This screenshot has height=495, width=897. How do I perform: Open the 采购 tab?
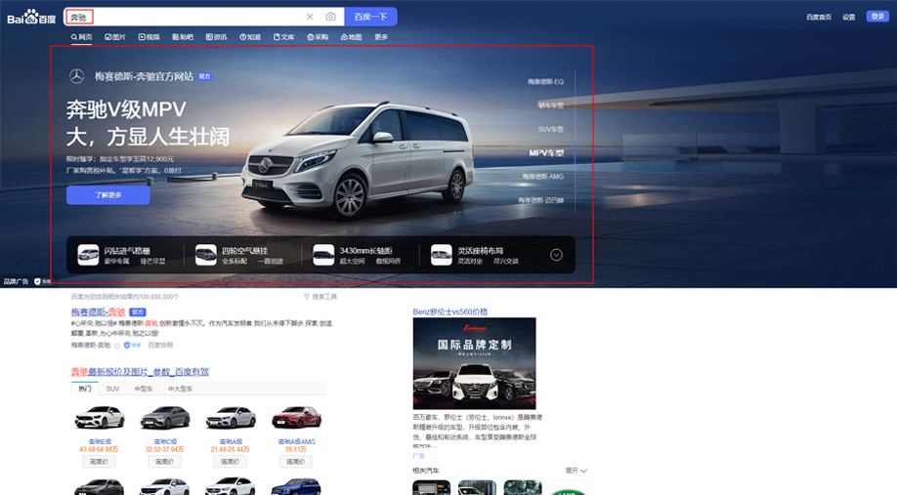click(x=318, y=36)
